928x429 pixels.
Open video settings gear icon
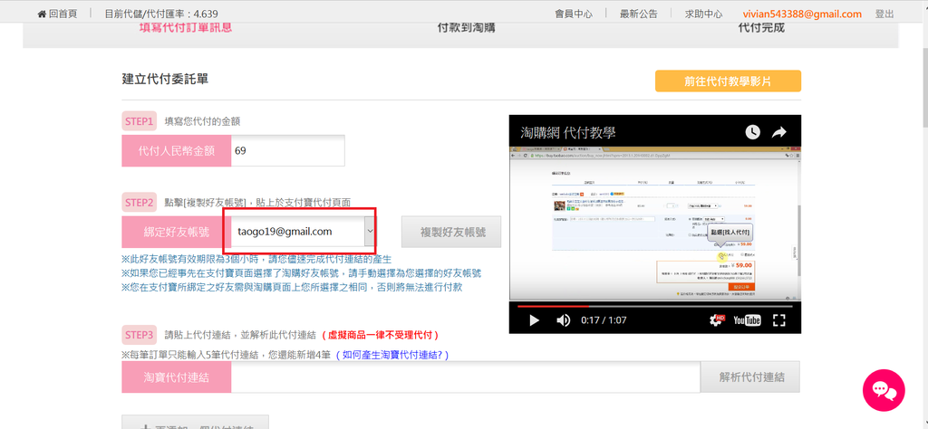(x=717, y=320)
